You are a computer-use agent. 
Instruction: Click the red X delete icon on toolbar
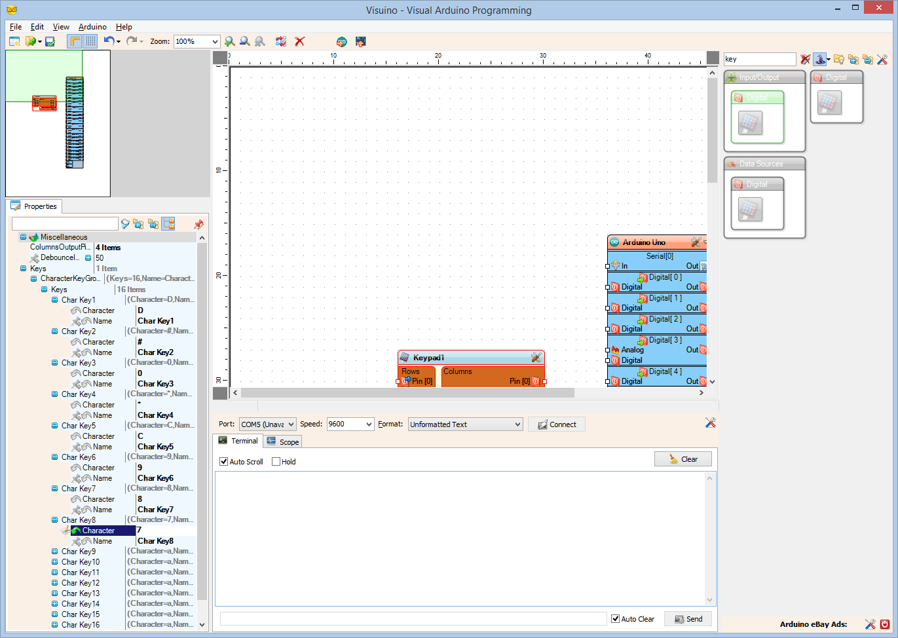tap(299, 41)
